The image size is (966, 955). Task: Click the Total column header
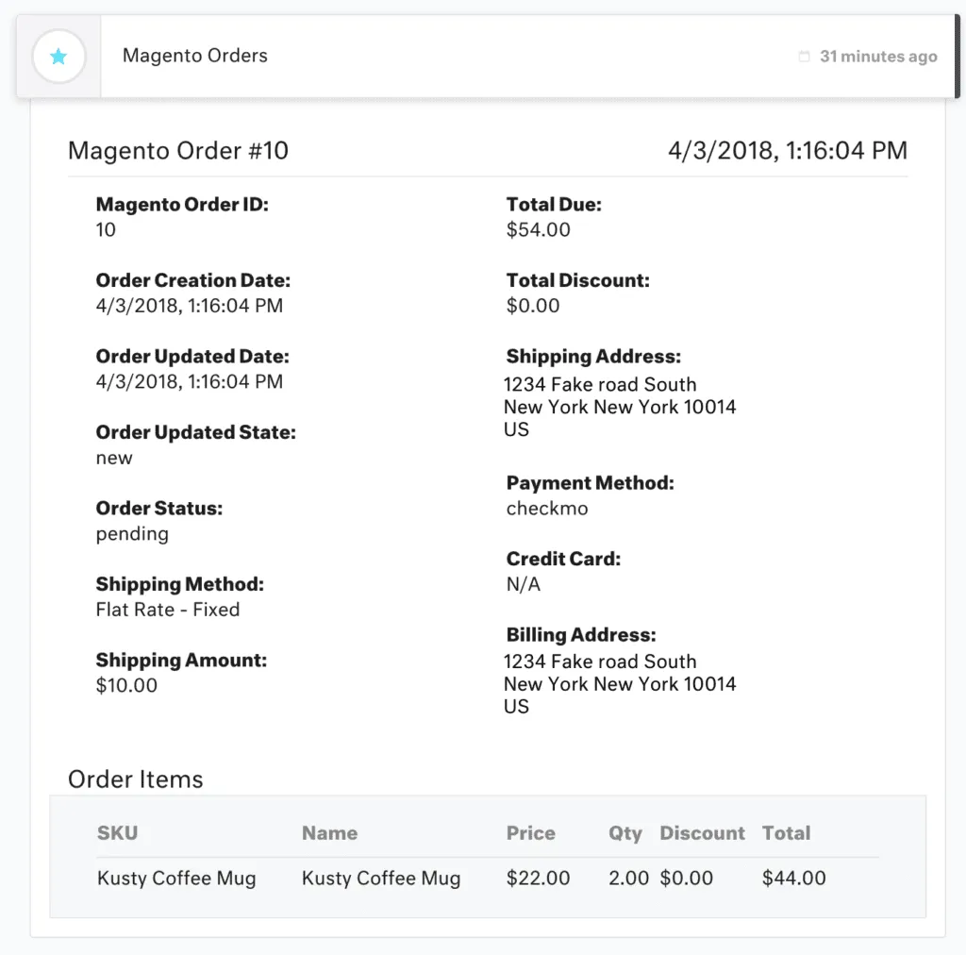coord(786,833)
